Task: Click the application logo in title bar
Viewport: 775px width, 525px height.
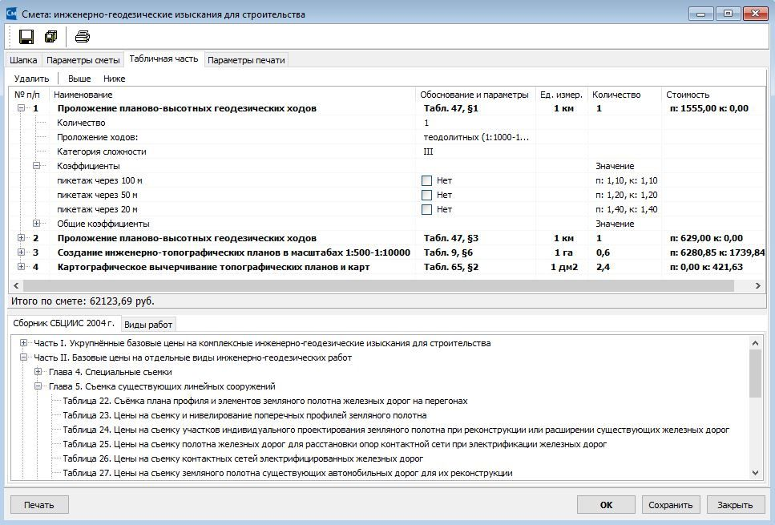Action: [x=11, y=14]
